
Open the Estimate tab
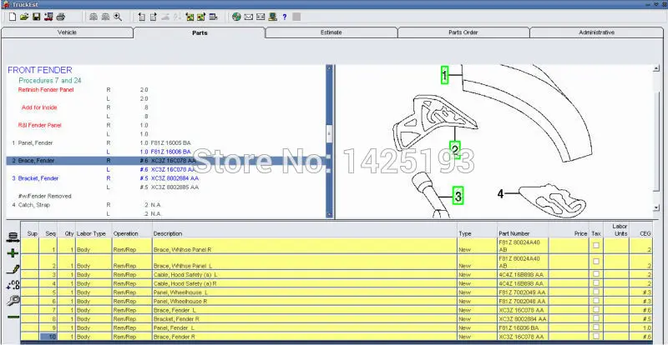point(331,32)
